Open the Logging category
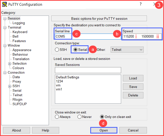Viewport: 164px width, 136px height. 19,23
